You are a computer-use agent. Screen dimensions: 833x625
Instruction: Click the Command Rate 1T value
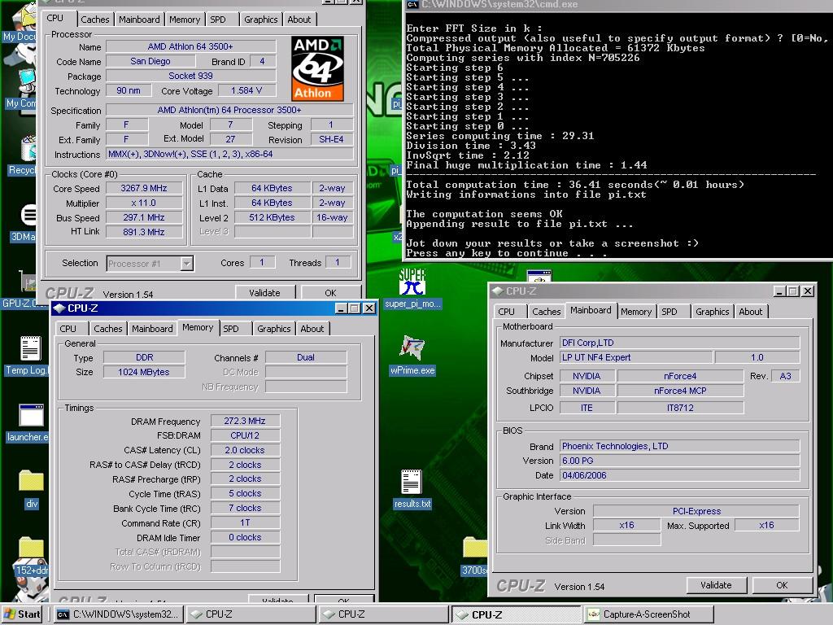click(x=245, y=523)
